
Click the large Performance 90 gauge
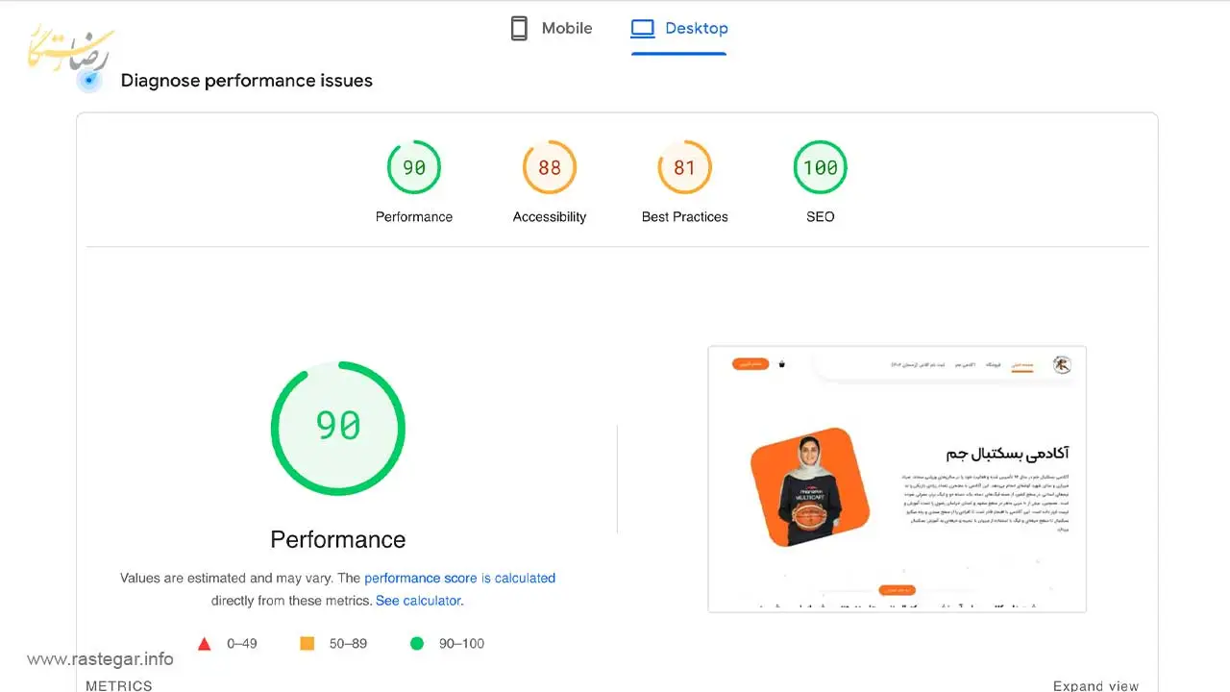[x=338, y=428]
